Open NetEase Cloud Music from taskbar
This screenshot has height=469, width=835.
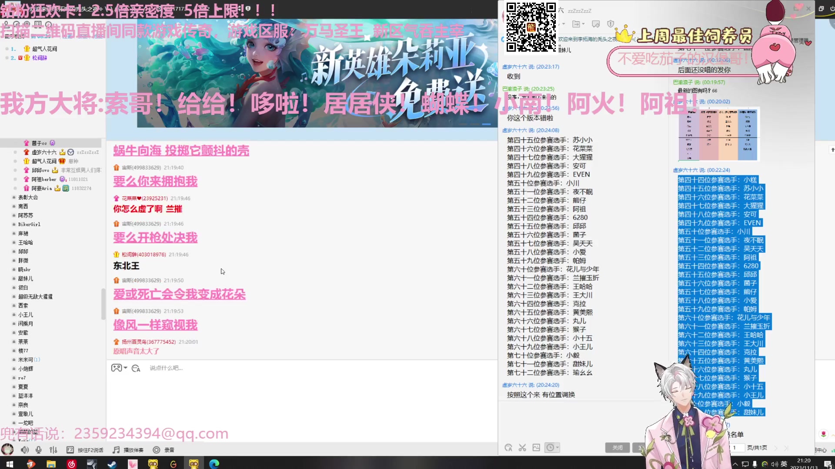[71, 464]
